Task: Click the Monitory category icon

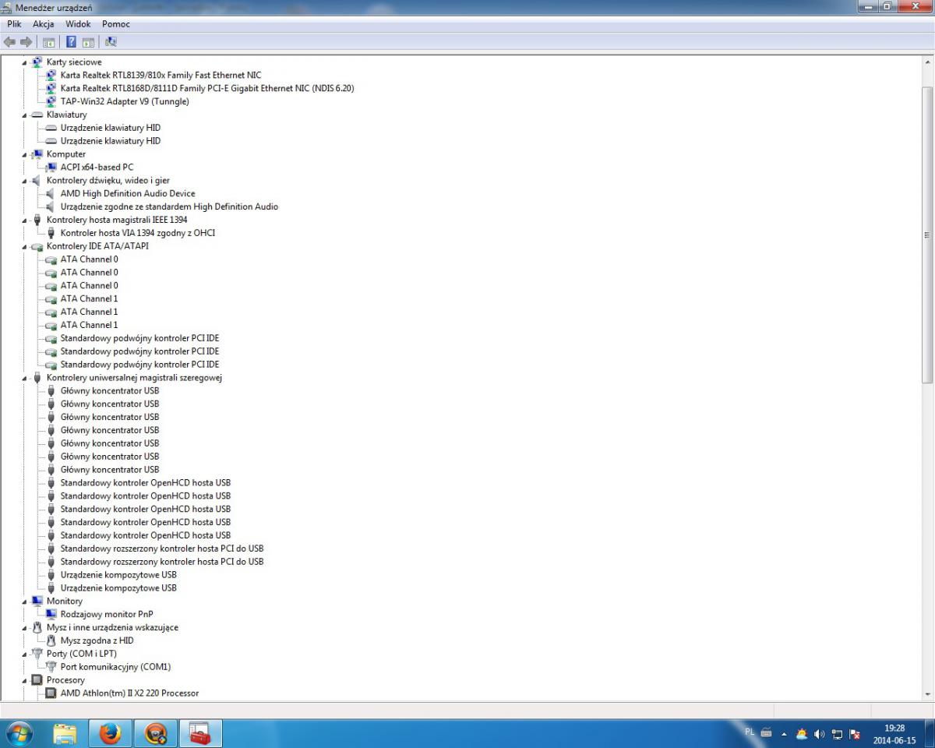Action: coord(37,602)
